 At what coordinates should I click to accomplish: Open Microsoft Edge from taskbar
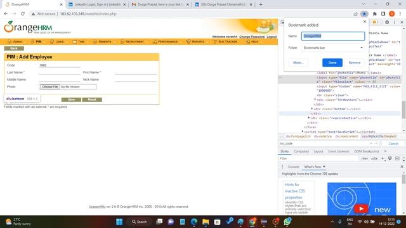[x=194, y=222]
